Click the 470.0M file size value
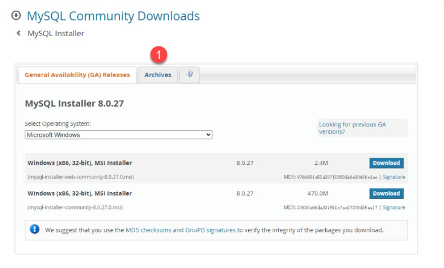 point(318,194)
